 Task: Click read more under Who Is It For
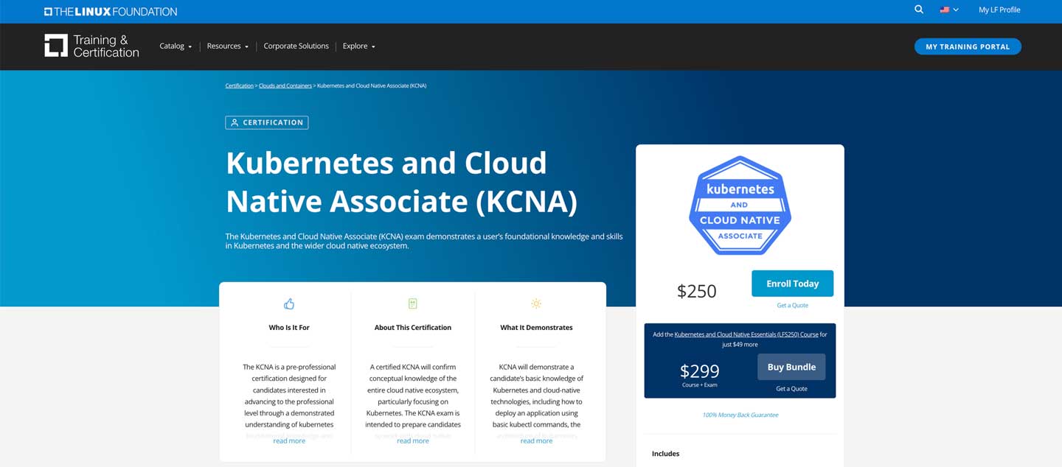289,440
